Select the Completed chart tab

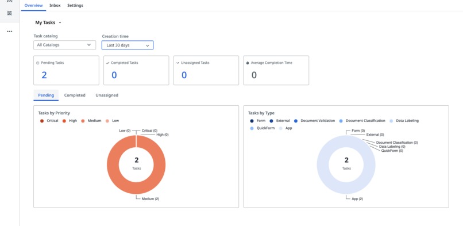[75, 95]
